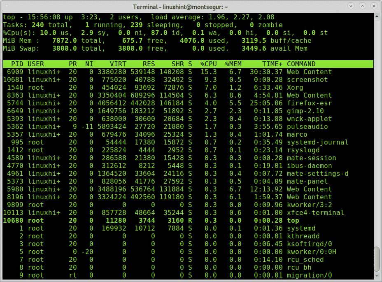Click the 'migration/0' command entry
Image resolution: width=382 pixels, height=282 pixels.
[x=310, y=275]
